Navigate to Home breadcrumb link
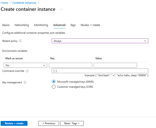The image size is (156, 128). [x=4, y=3]
